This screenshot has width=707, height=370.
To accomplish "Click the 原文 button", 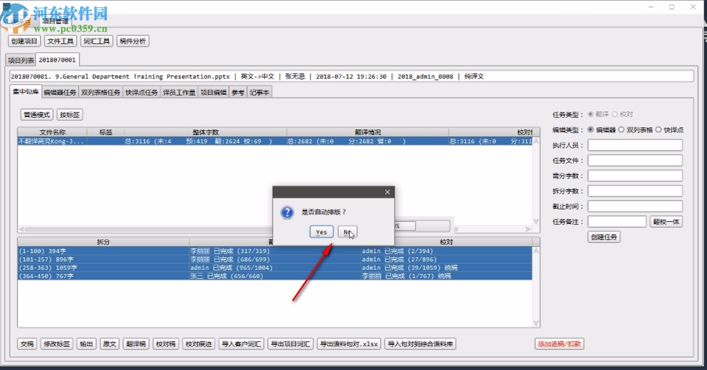I will click(109, 344).
